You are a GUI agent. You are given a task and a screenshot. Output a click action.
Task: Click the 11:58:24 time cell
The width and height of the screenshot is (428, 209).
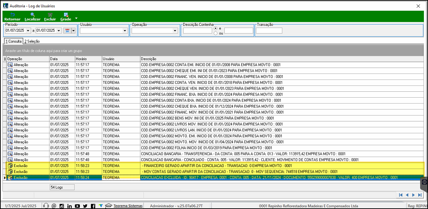coord(89,178)
